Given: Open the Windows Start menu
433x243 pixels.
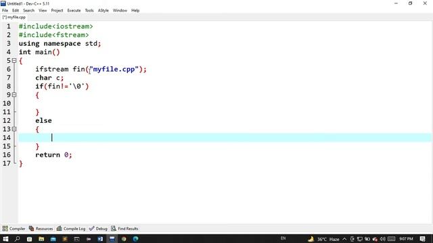Looking at the screenshot, I should tap(5, 239).
